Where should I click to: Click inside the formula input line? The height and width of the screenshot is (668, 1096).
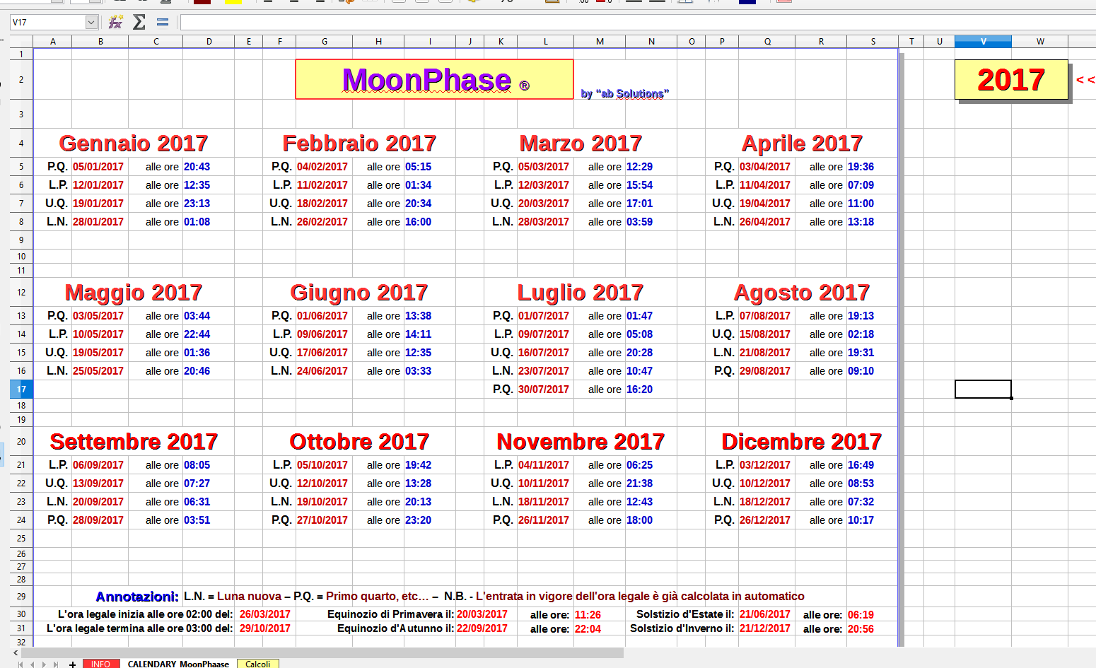636,23
